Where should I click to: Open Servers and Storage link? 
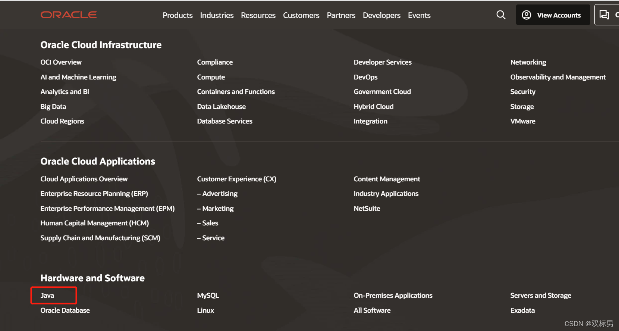click(541, 296)
